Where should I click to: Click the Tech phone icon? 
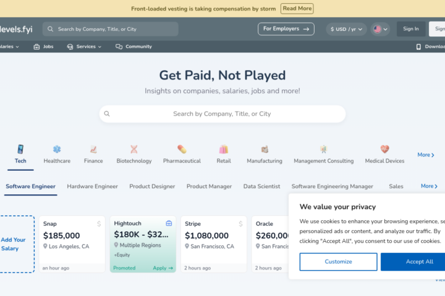click(x=20, y=149)
